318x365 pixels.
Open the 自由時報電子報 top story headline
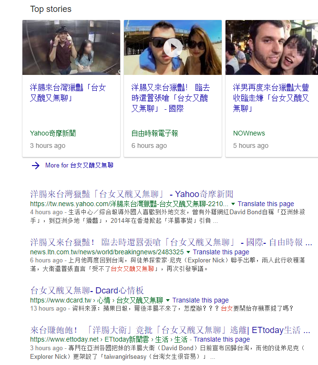(171, 98)
